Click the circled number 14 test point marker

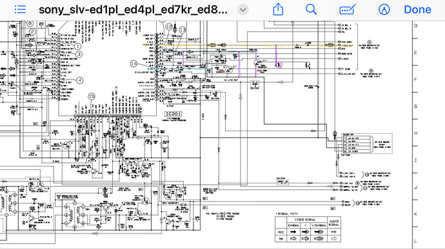[x=134, y=64]
